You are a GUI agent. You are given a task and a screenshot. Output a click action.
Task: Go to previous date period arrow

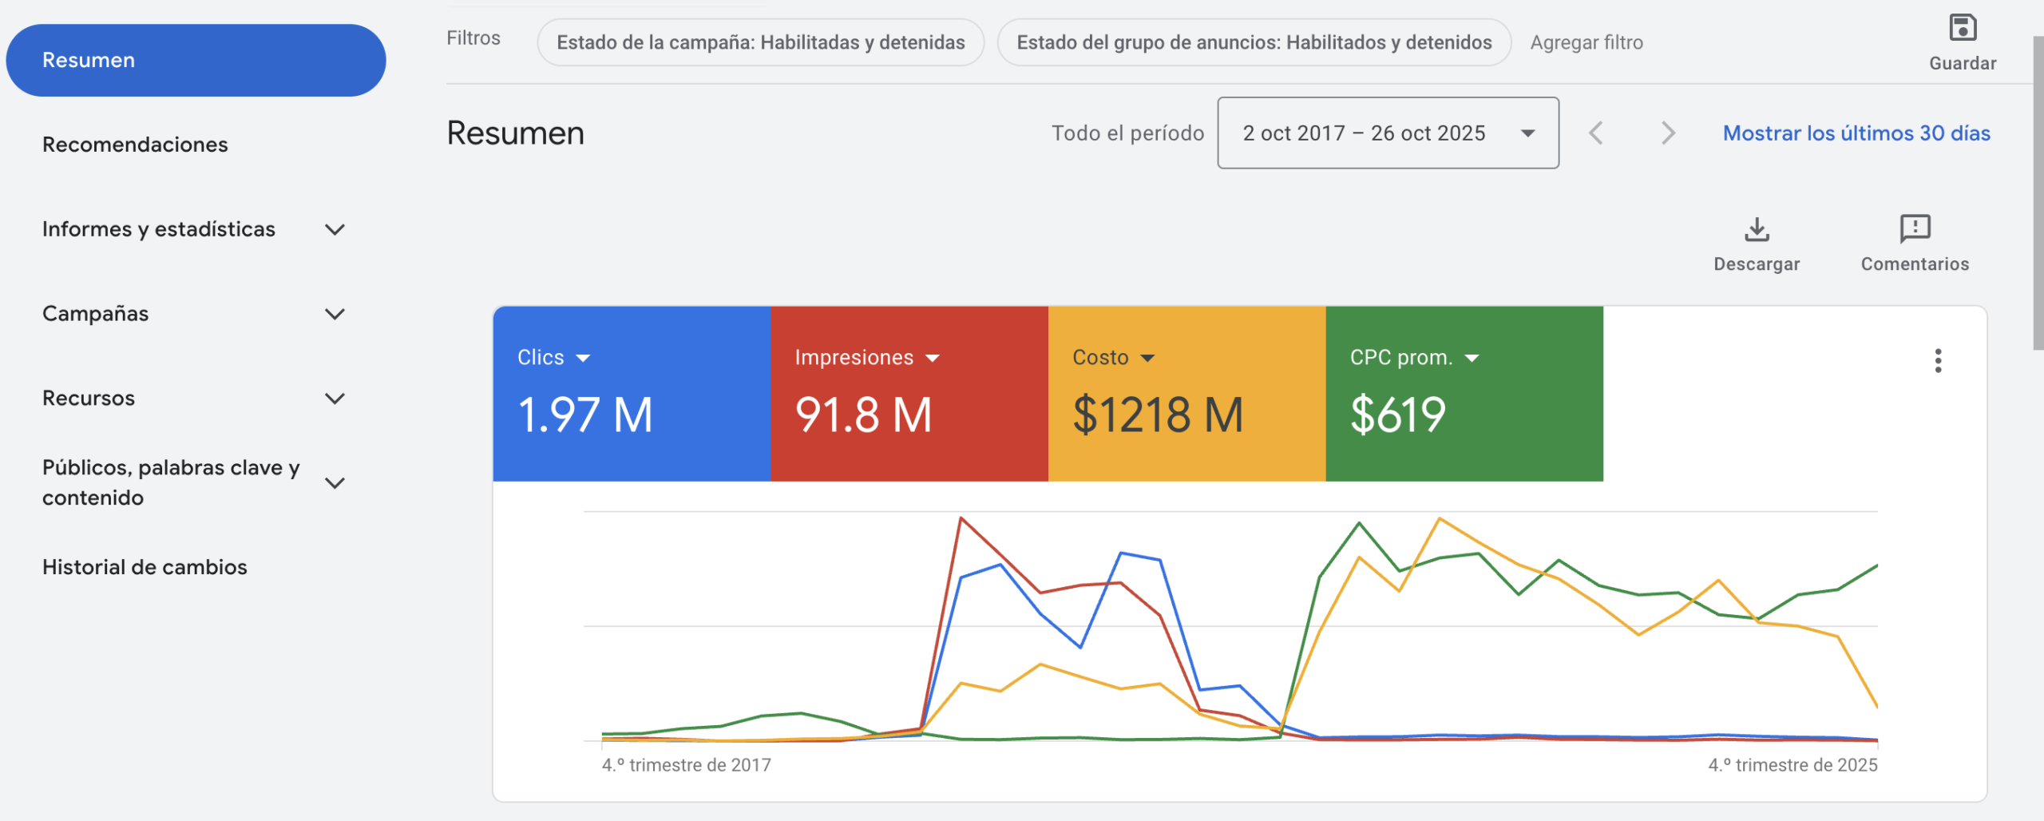pyautogui.click(x=1596, y=133)
